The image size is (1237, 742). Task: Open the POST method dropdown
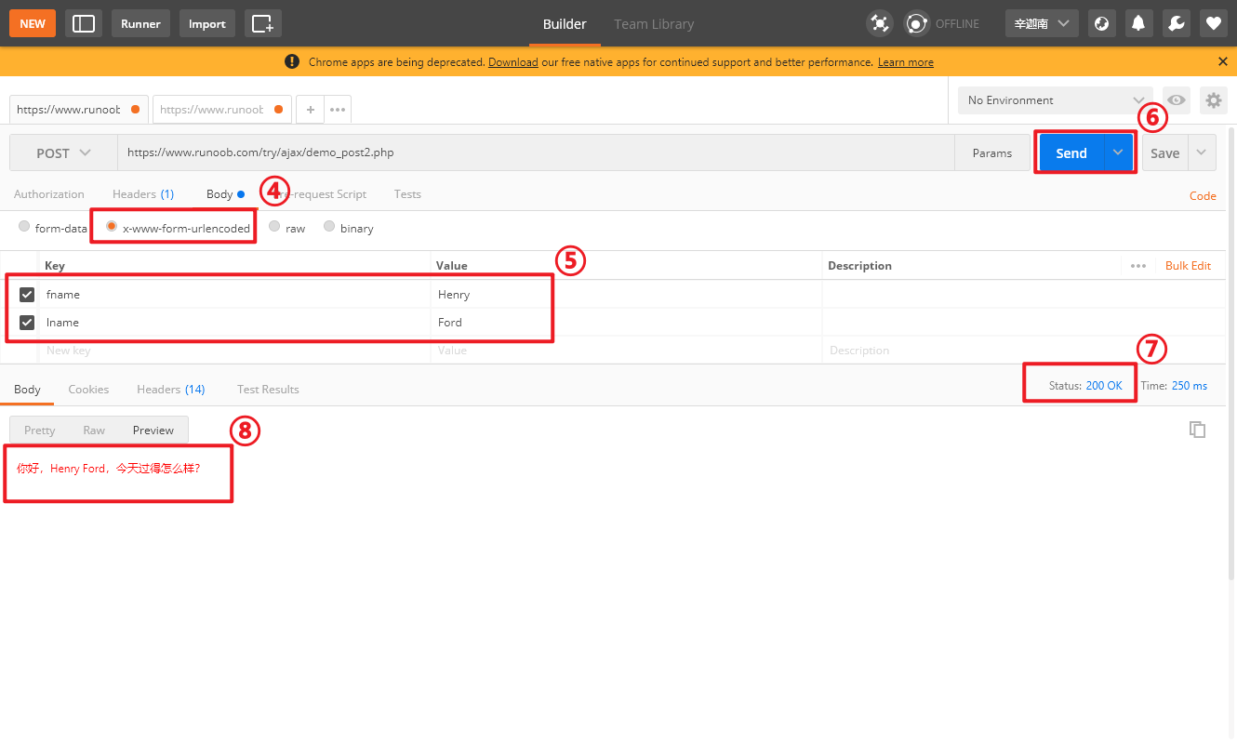[63, 152]
